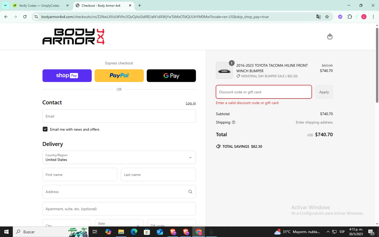Image resolution: width=379 pixels, height=237 pixels.
Task: Open File Explorer from the taskbar
Action: point(121,232)
